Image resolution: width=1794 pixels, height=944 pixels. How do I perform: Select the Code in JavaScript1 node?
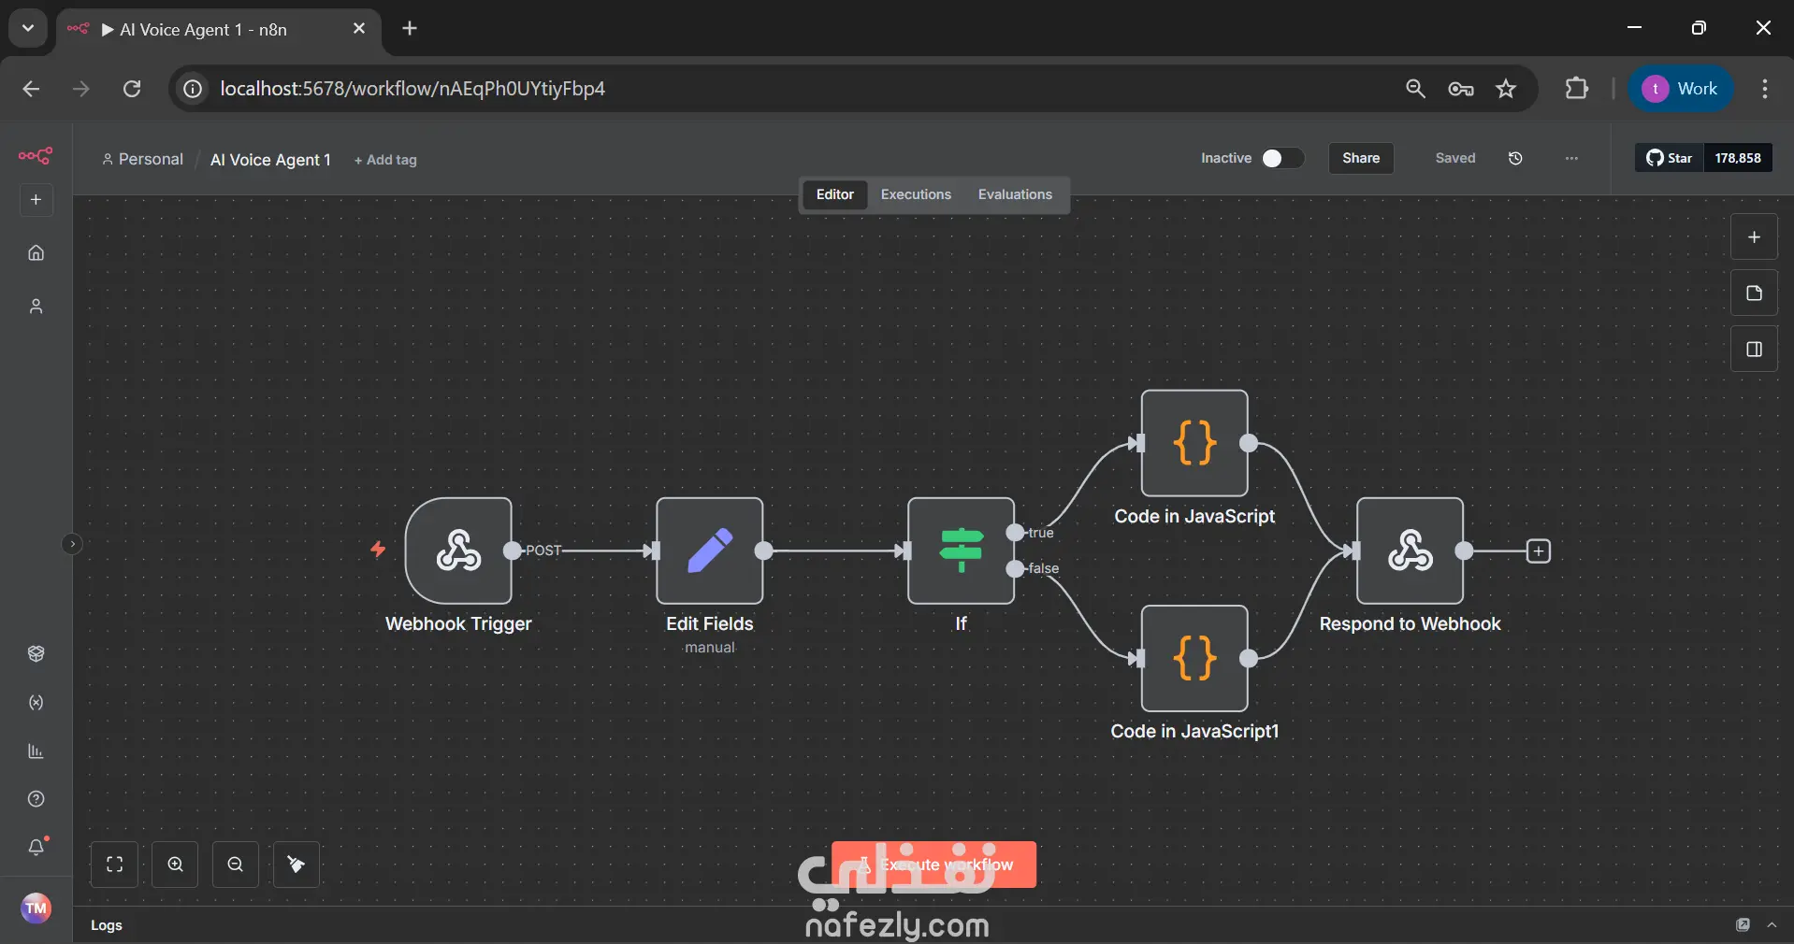1194,658
